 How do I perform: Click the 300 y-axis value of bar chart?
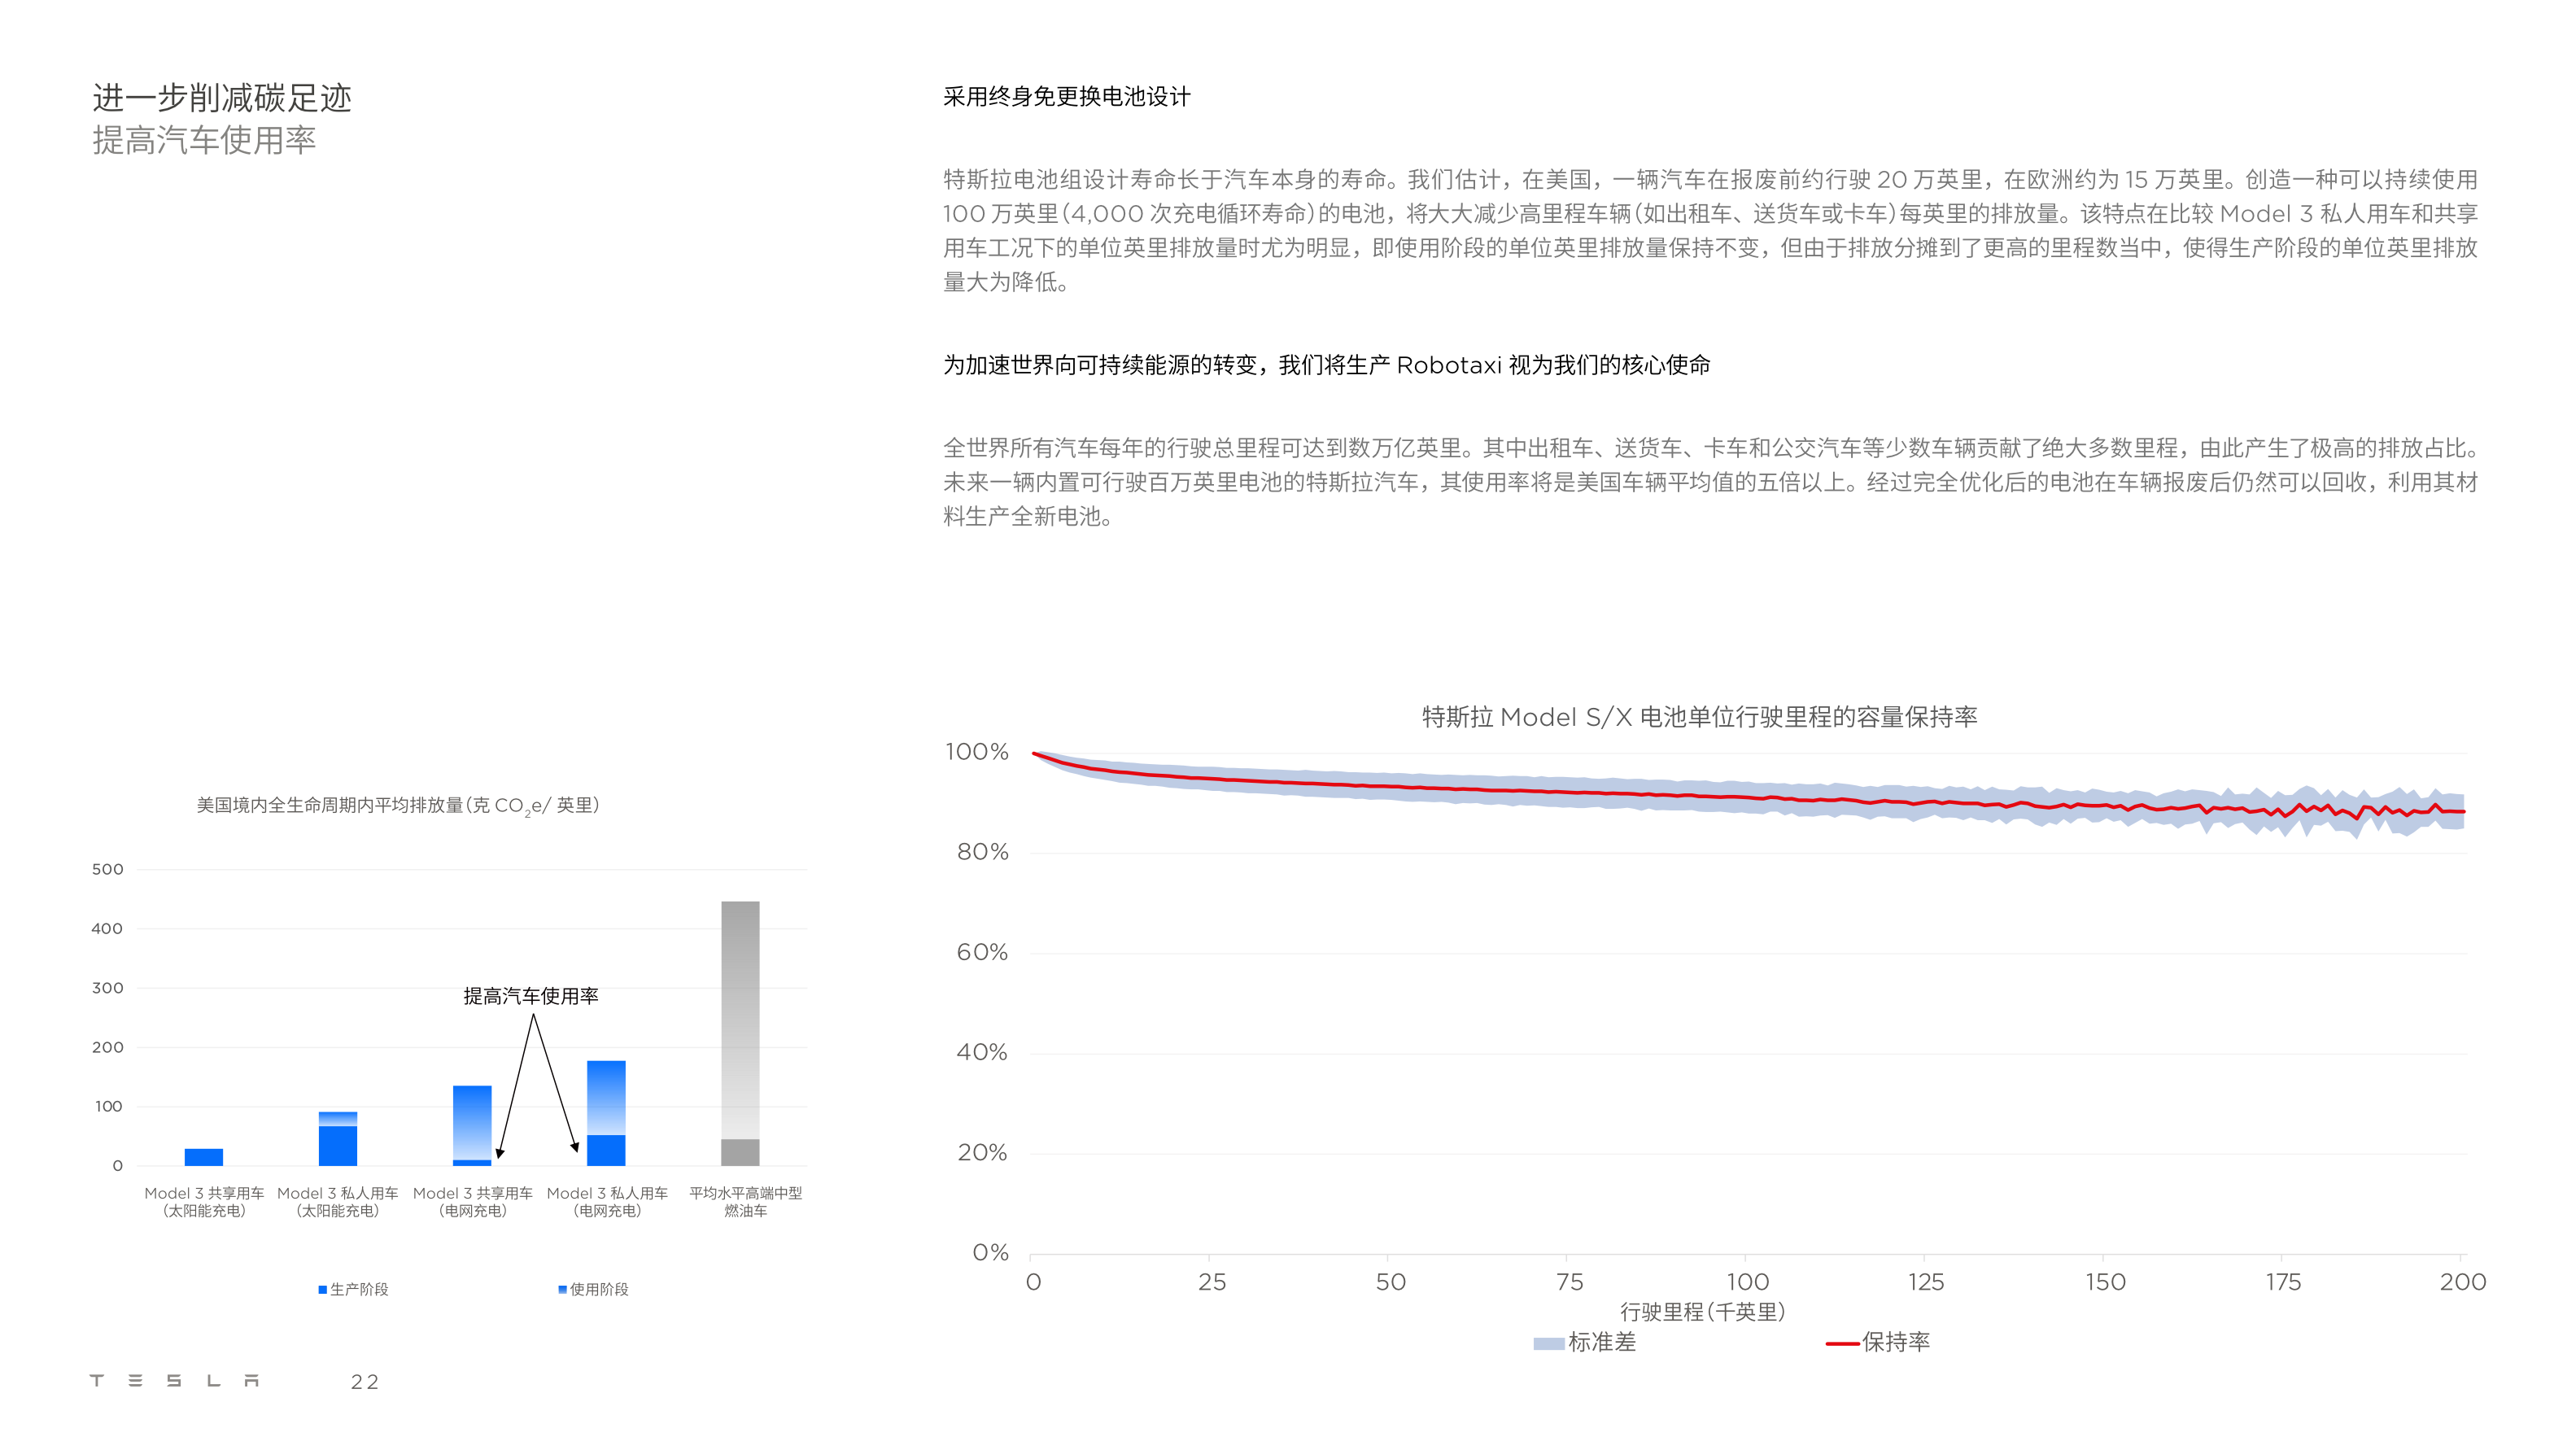tap(108, 988)
